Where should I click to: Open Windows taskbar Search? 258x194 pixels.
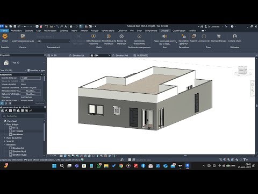[x=62, y=165]
